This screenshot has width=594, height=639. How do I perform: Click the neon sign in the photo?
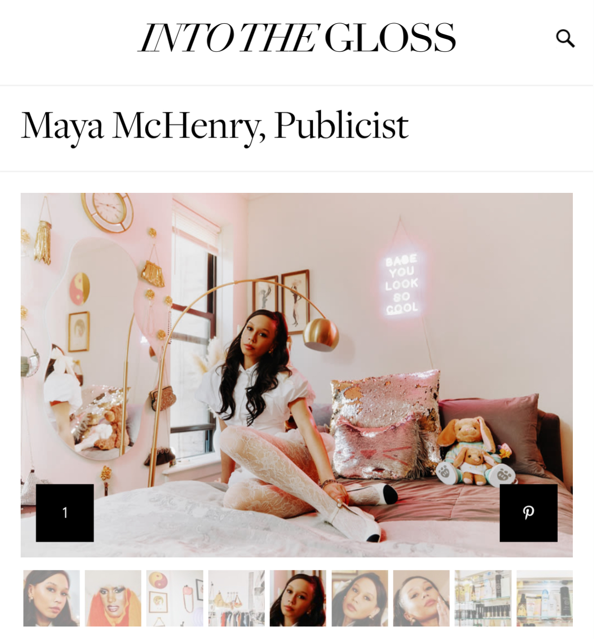tap(402, 283)
